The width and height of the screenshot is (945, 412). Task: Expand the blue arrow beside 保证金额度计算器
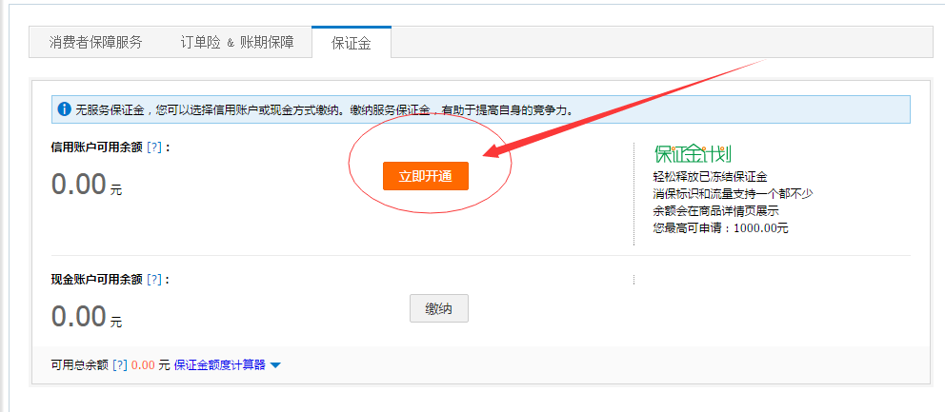click(275, 365)
